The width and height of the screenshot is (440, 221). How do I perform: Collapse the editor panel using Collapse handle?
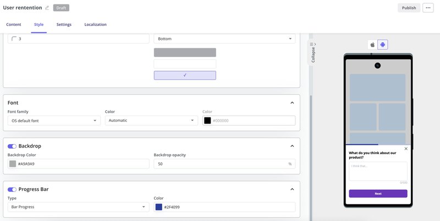313,53
